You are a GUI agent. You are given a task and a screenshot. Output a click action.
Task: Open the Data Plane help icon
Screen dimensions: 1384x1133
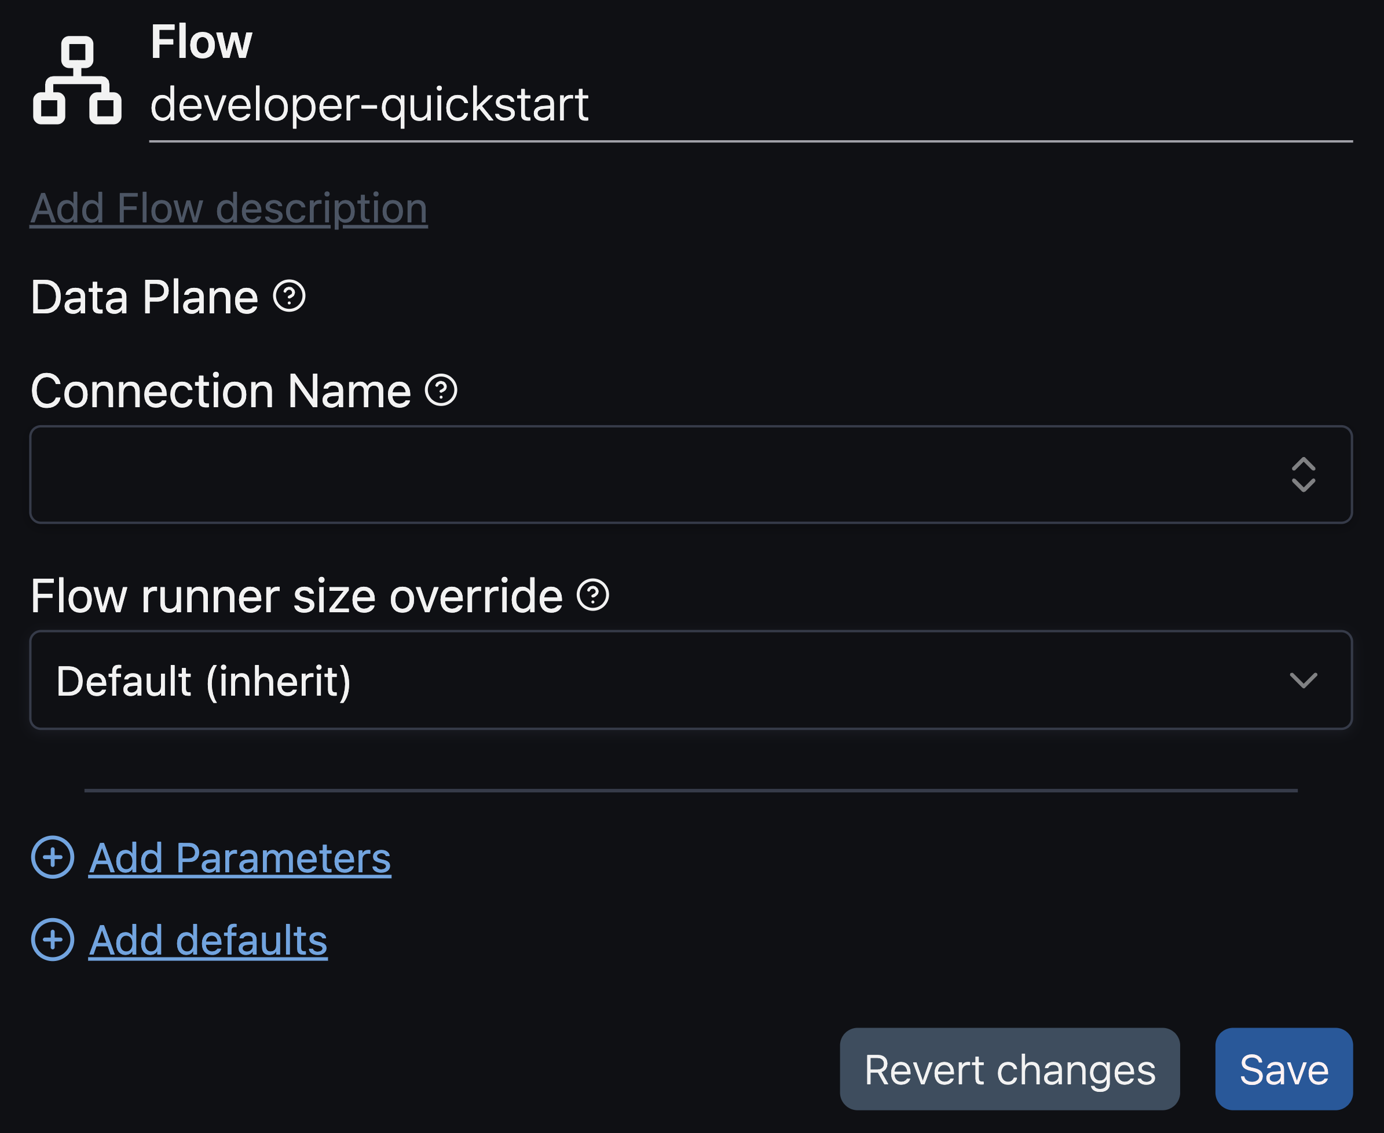pos(289,297)
